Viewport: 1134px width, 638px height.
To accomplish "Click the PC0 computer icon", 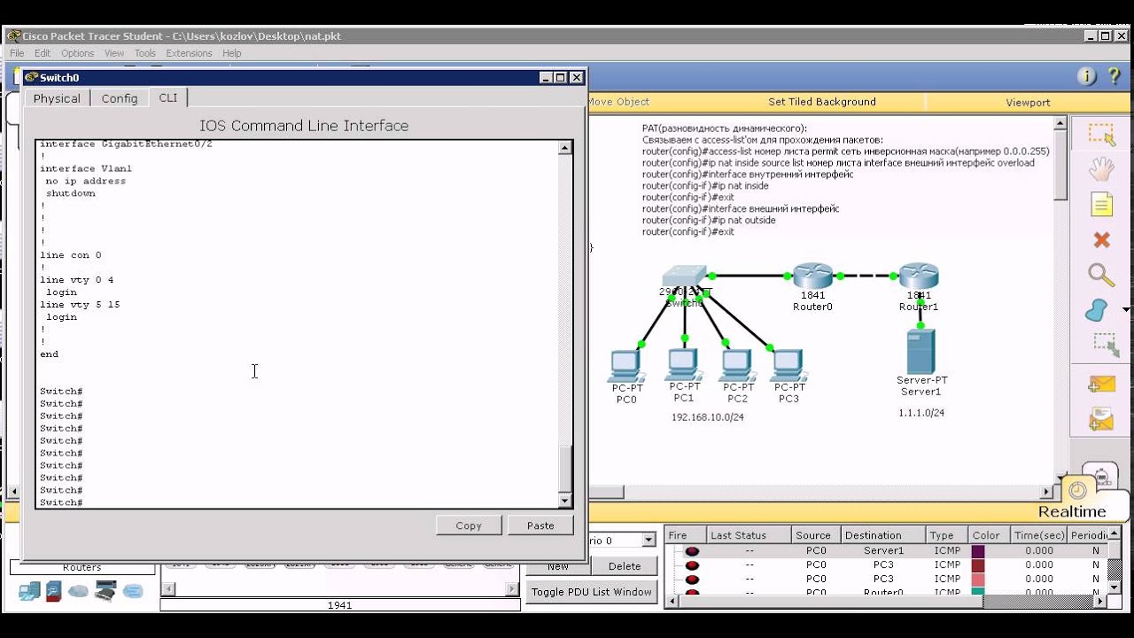I will tap(625, 365).
